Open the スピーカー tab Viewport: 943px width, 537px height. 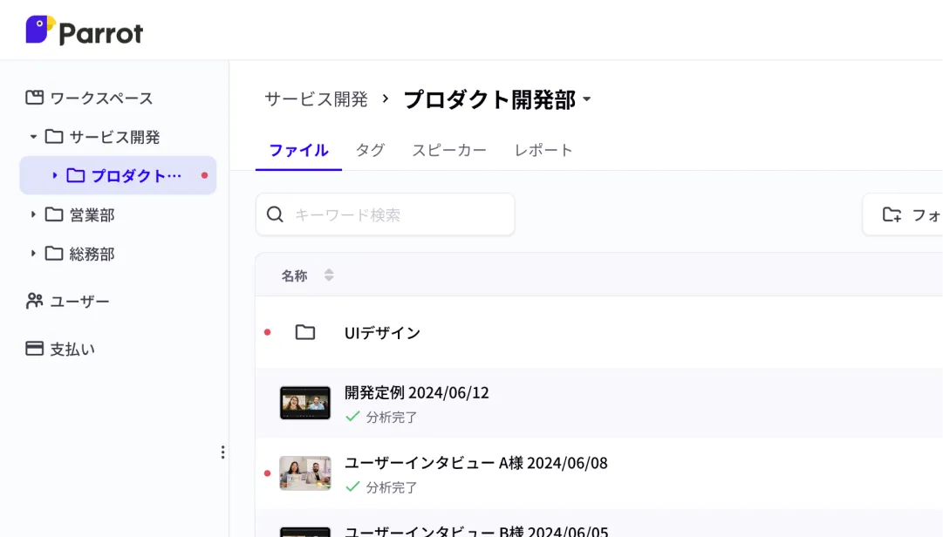(448, 150)
